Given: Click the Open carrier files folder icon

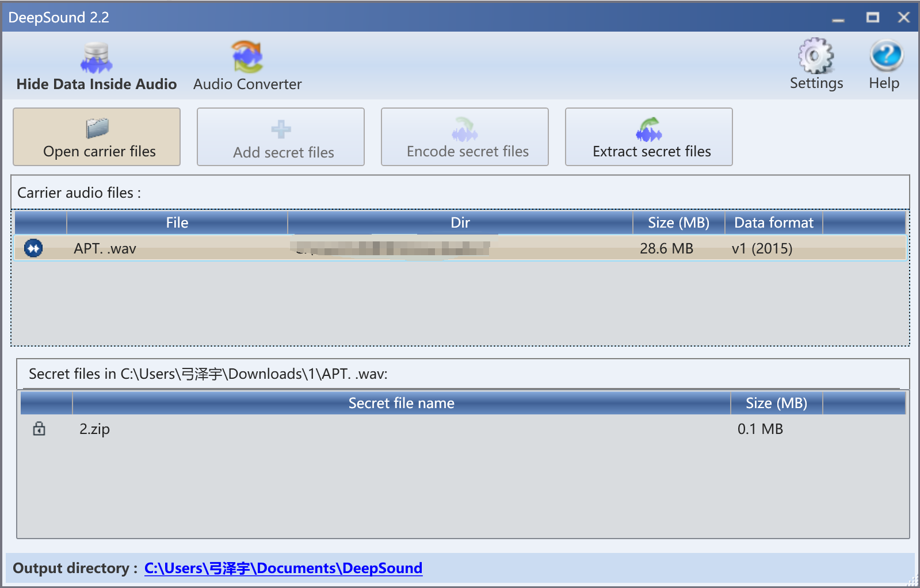Looking at the screenshot, I should coord(97,128).
